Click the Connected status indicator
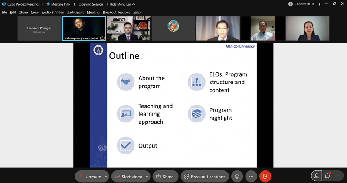The image size is (347, 183). (300, 4)
